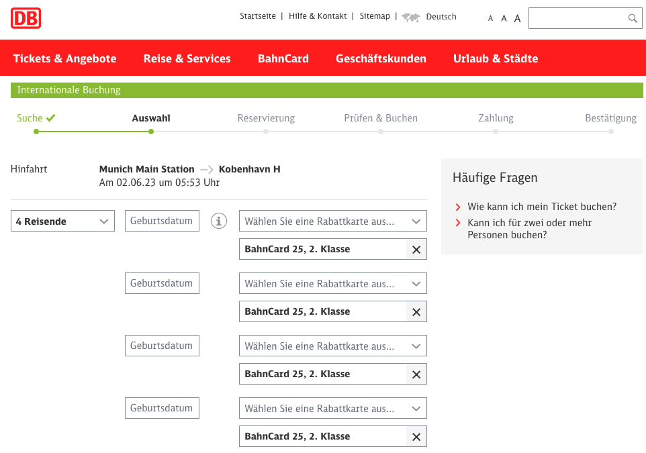
Task: Expand third traveler's Rabattkarte dropdown
Action: click(x=332, y=346)
